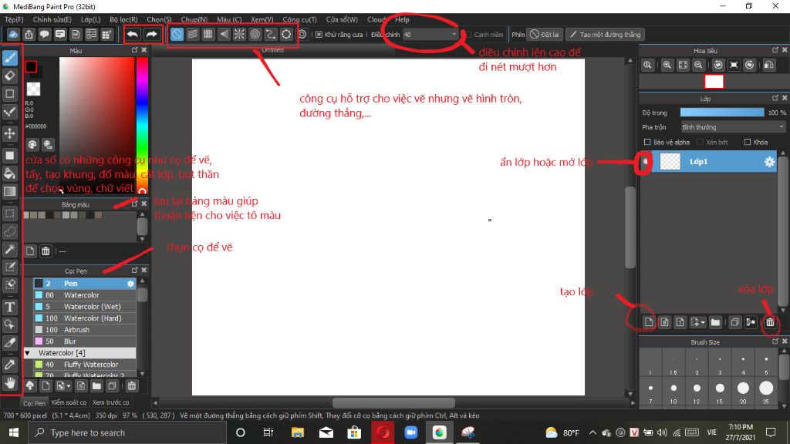Select the Text tool
This screenshot has width=790, height=444.
click(10, 307)
